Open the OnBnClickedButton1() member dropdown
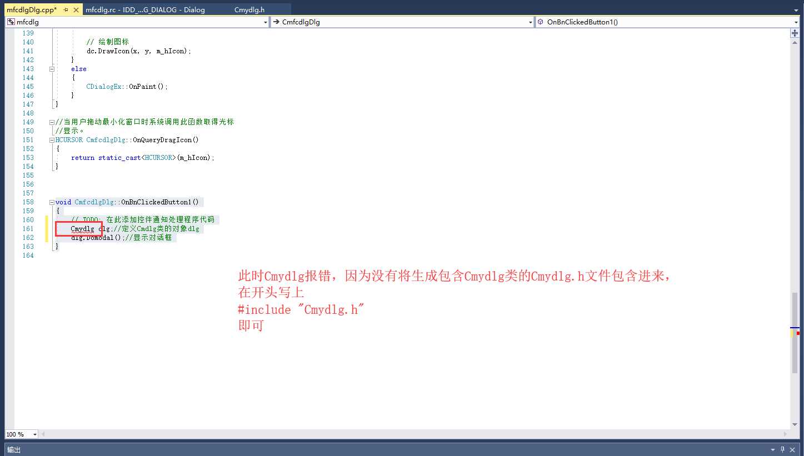The image size is (804, 456). tap(796, 22)
